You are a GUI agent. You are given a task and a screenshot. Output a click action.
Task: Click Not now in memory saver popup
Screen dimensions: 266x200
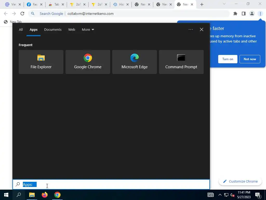[x=250, y=59]
